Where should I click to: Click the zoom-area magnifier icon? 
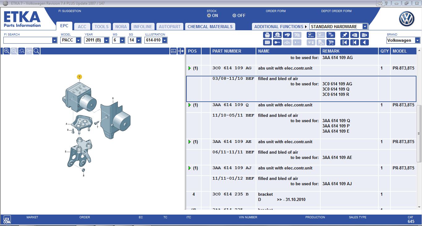pos(22,51)
